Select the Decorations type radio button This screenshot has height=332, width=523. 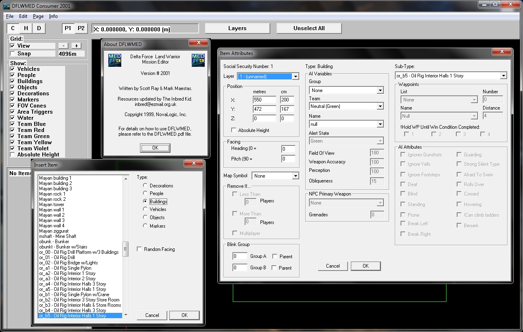pyautogui.click(x=145, y=186)
